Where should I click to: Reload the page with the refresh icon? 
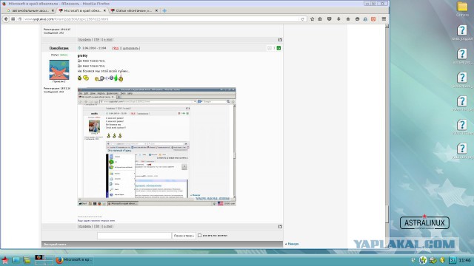tap(302, 19)
